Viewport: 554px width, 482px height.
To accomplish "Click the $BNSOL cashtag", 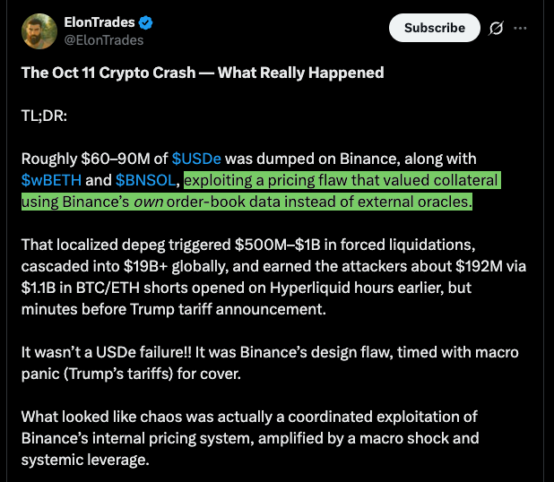I will pos(147,180).
